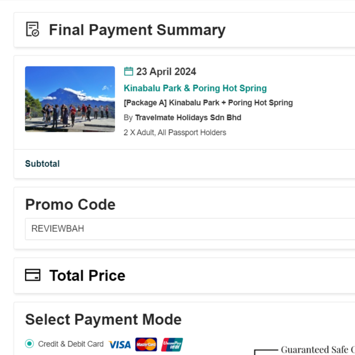Open the Kinabalu tour thumbnail image
Screen dimensions: 355x355
70,99
